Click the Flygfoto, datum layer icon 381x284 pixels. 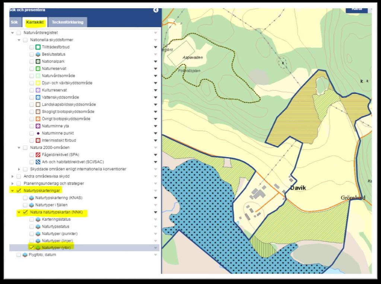pyautogui.click(x=25, y=255)
